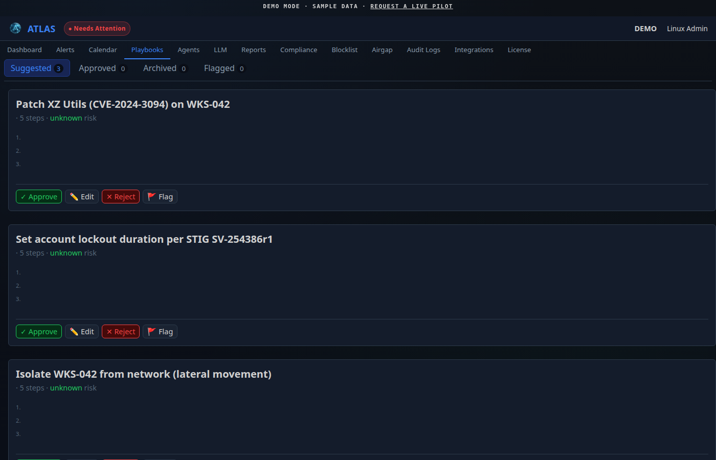Click title 'Set account lockout duration per STIG SV-254386r1'
This screenshot has width=716, height=460.
[144, 239]
